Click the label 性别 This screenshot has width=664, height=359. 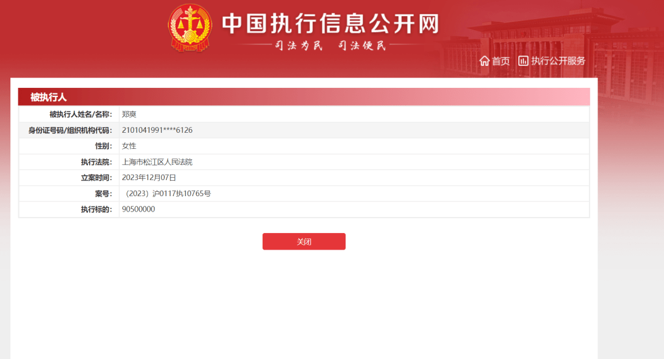(104, 146)
